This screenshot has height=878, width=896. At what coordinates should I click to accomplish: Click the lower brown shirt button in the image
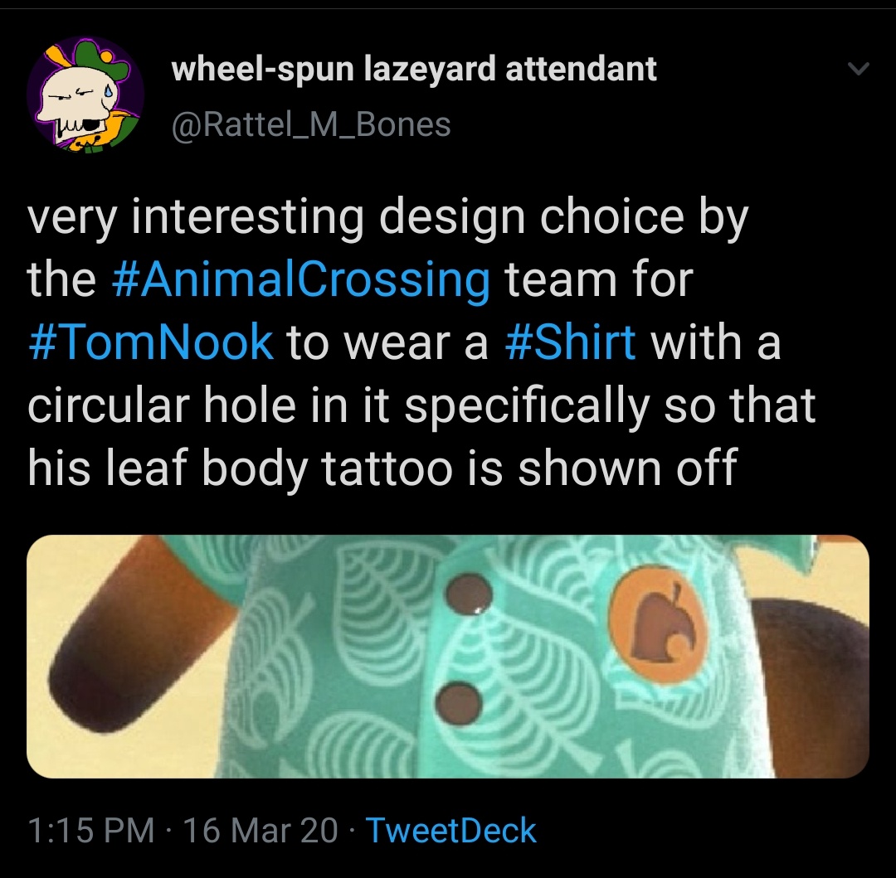coord(458,701)
